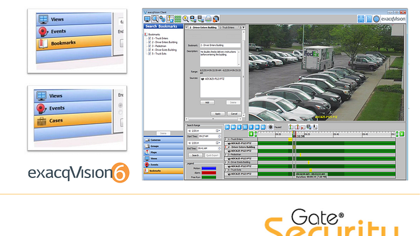Pause video playback
This screenshot has width=420, height=236.
pos(245,127)
